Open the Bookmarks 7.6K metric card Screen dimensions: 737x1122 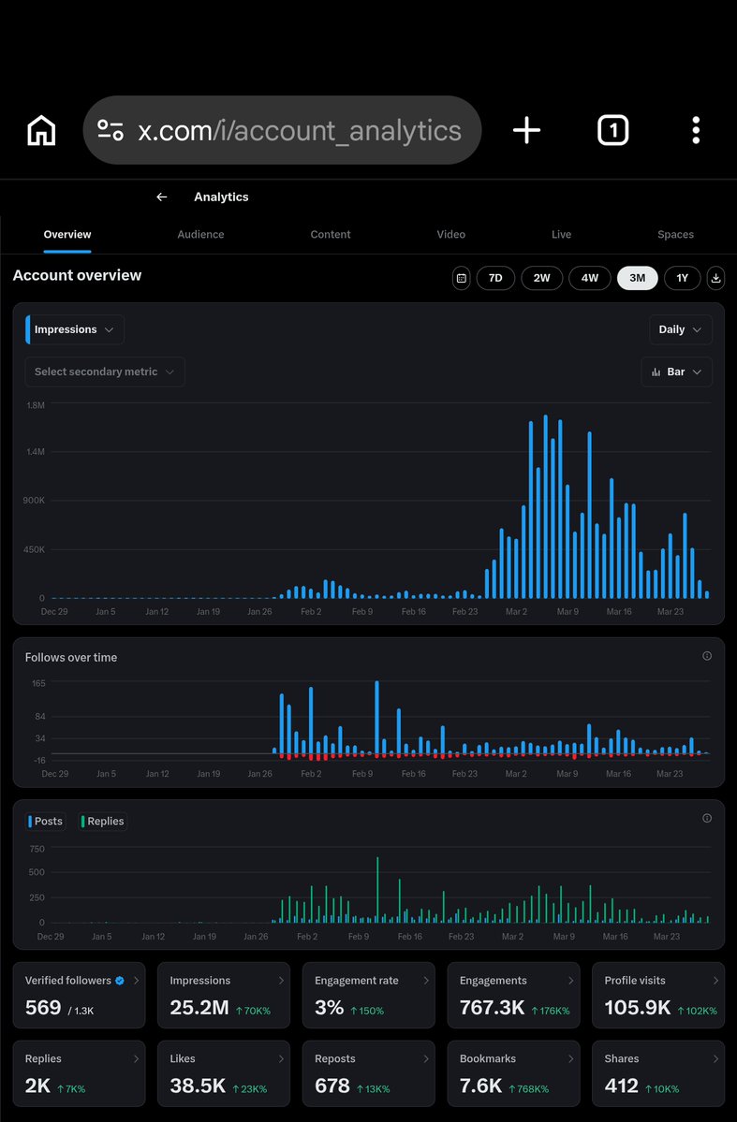click(x=513, y=1073)
